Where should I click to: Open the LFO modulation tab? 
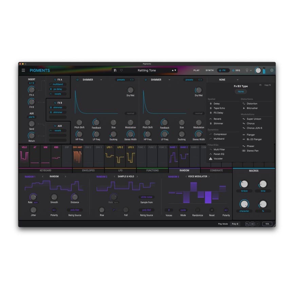(x=121, y=170)
